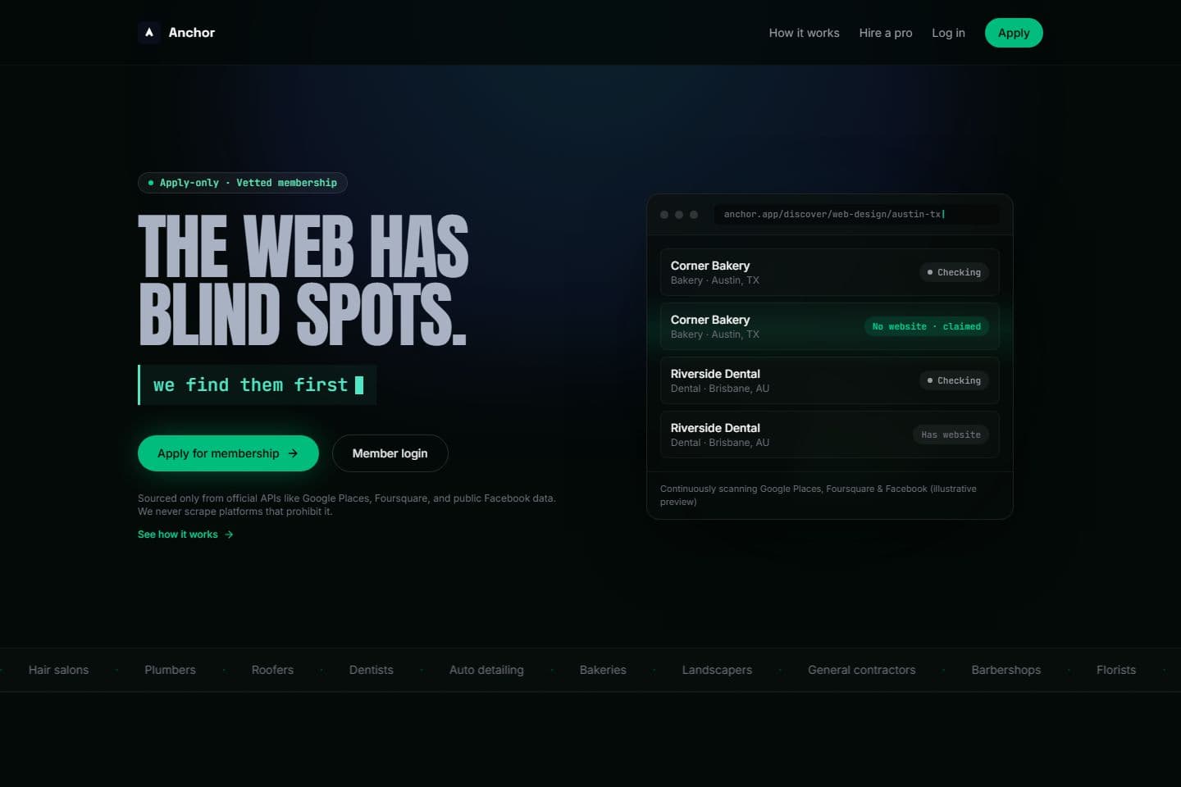Open the Member login button
This screenshot has width=1181, height=787.
click(x=390, y=453)
